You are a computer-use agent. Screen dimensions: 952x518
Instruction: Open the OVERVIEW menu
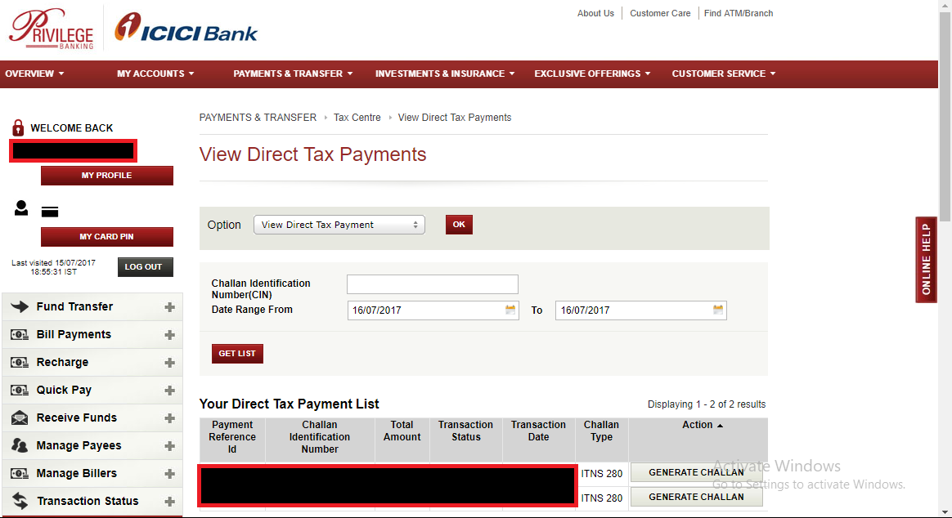(x=34, y=74)
